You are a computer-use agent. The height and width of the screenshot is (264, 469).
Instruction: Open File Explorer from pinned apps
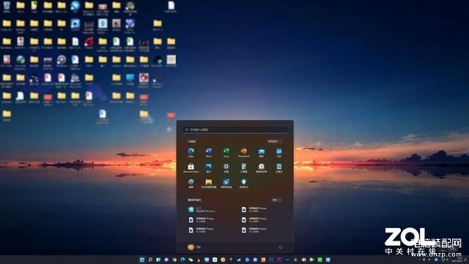(208, 184)
